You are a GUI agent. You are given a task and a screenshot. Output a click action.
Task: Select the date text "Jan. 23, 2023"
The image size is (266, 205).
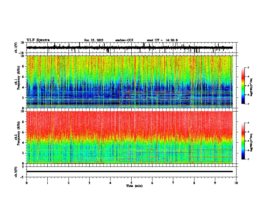[x=94, y=40]
